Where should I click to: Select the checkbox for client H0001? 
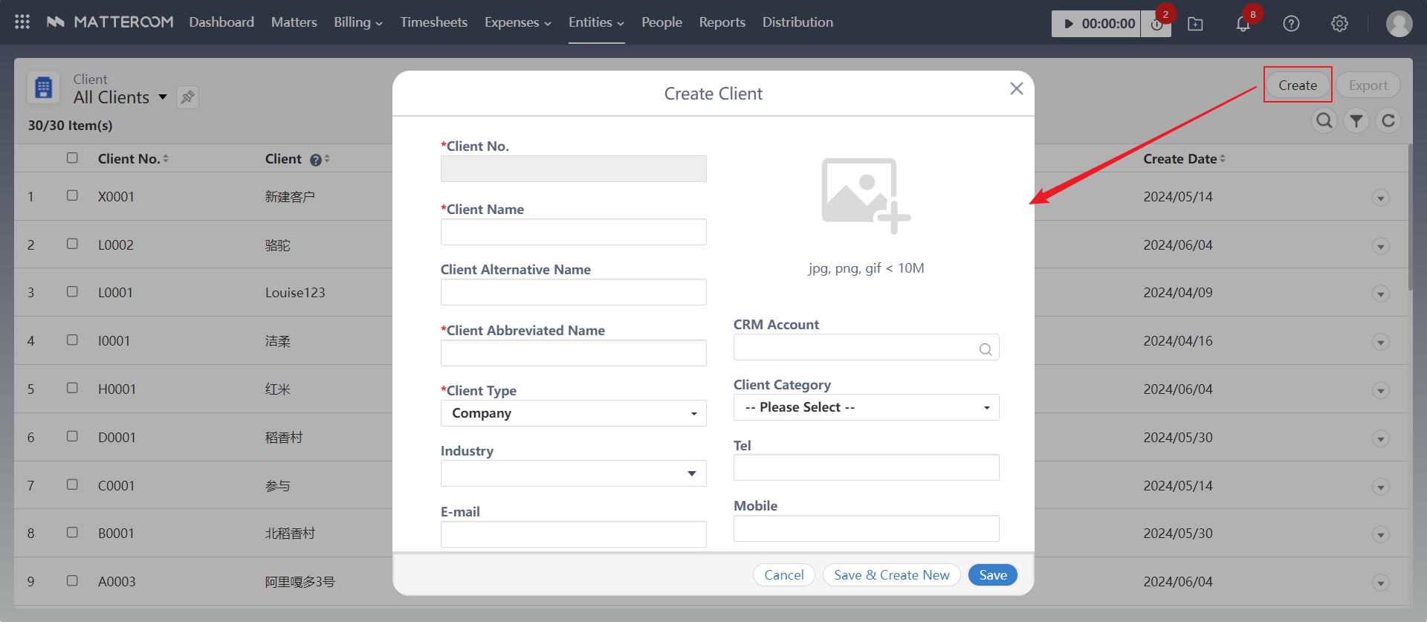72,388
